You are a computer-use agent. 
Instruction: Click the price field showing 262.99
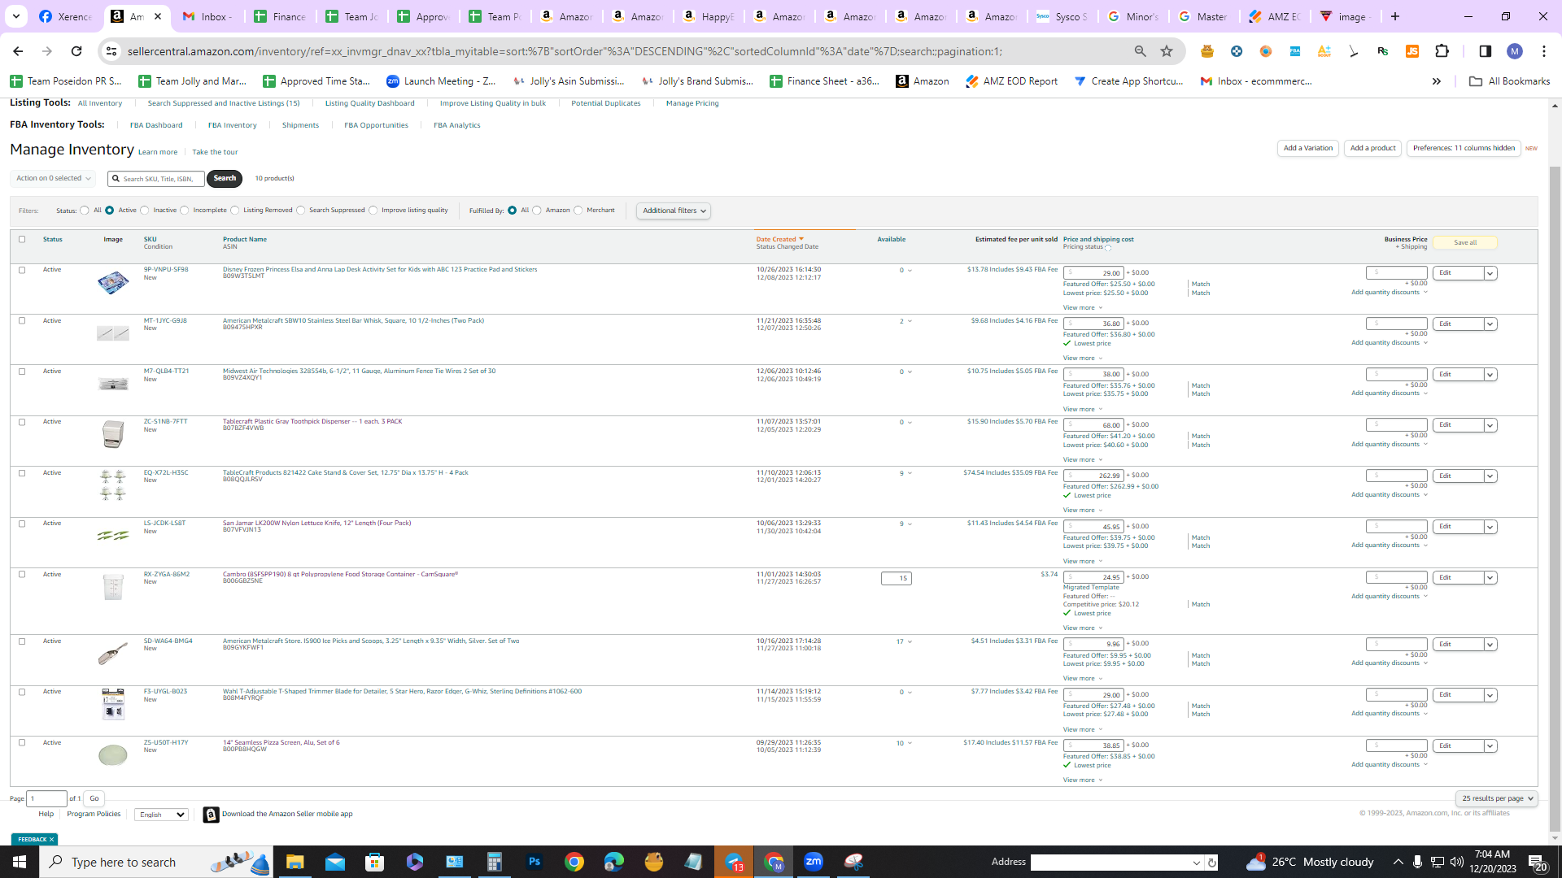click(x=1093, y=476)
